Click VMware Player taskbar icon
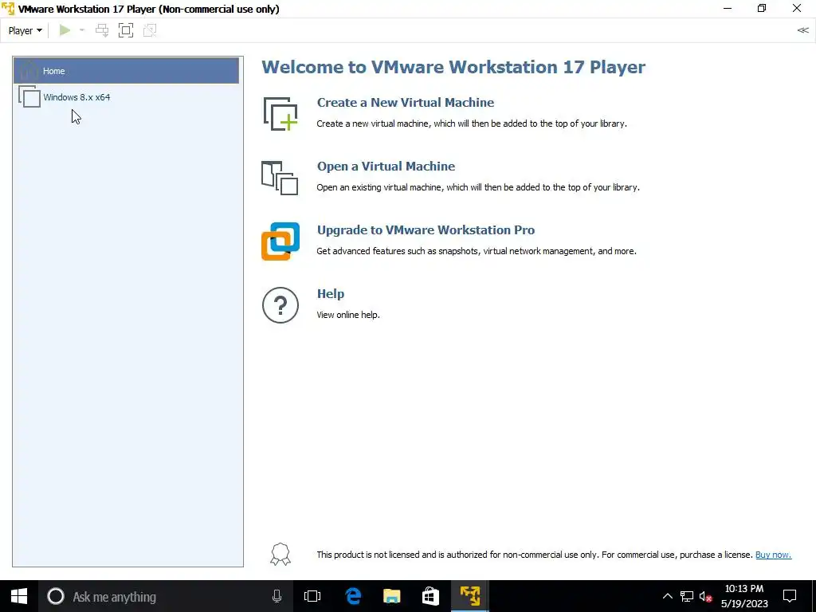This screenshot has height=612, width=816. pyautogui.click(x=470, y=596)
